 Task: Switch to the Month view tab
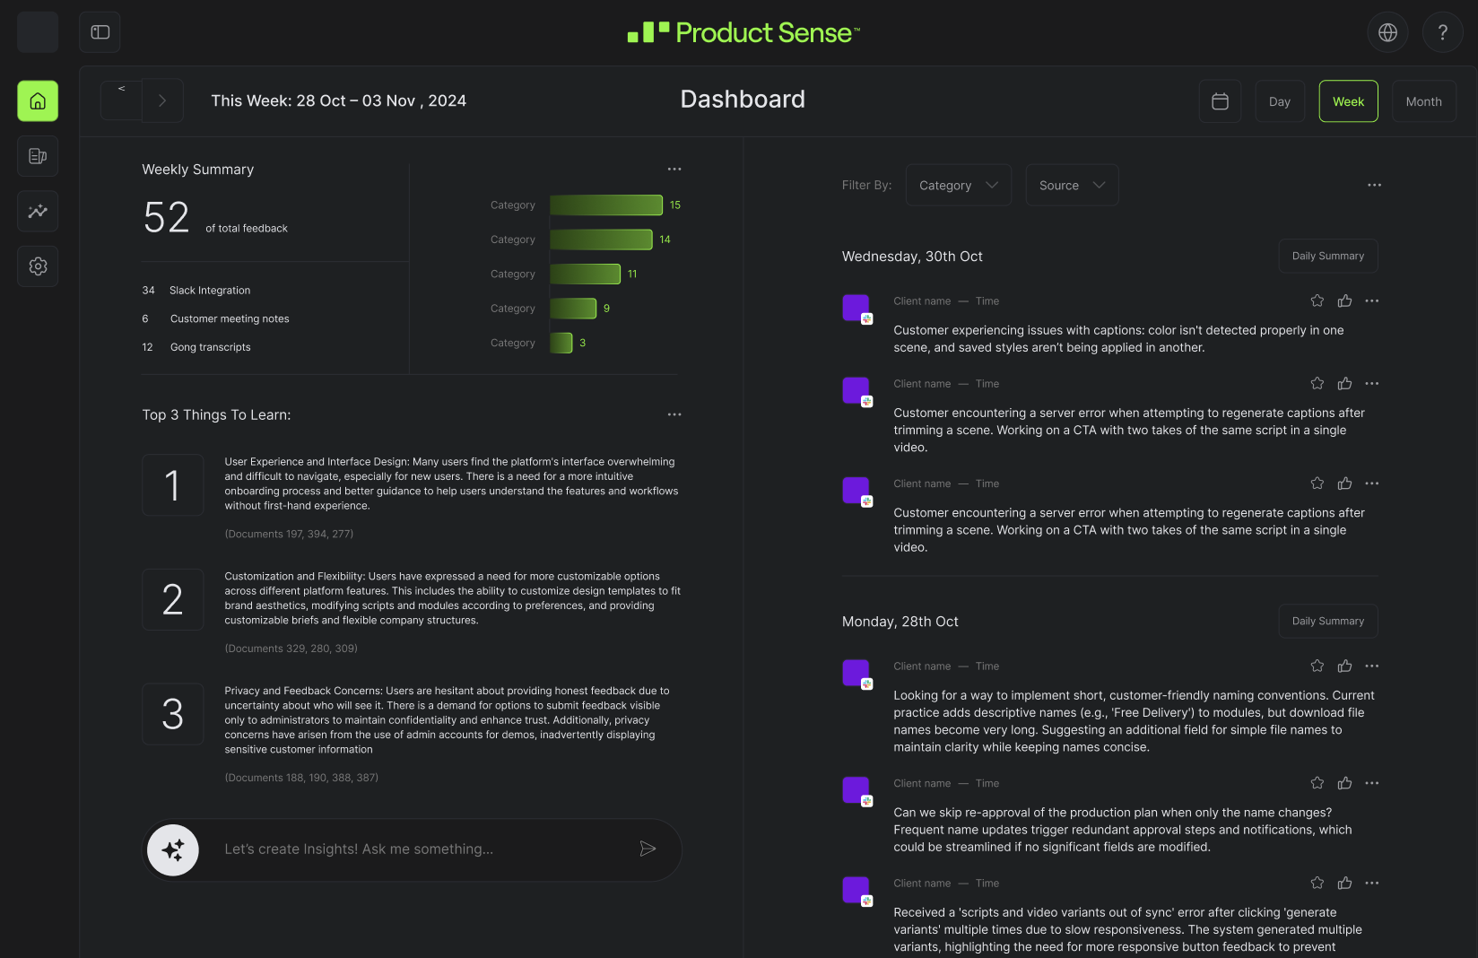pos(1423,101)
